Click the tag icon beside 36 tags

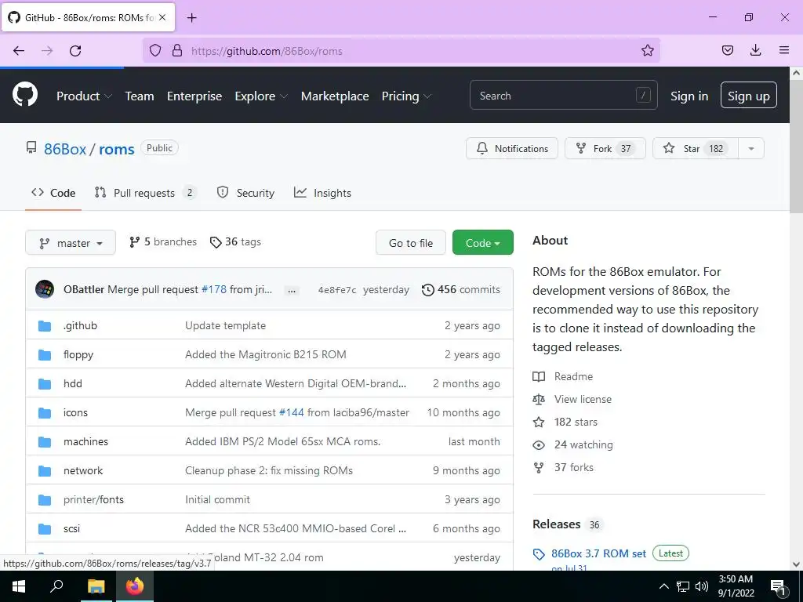pos(216,242)
